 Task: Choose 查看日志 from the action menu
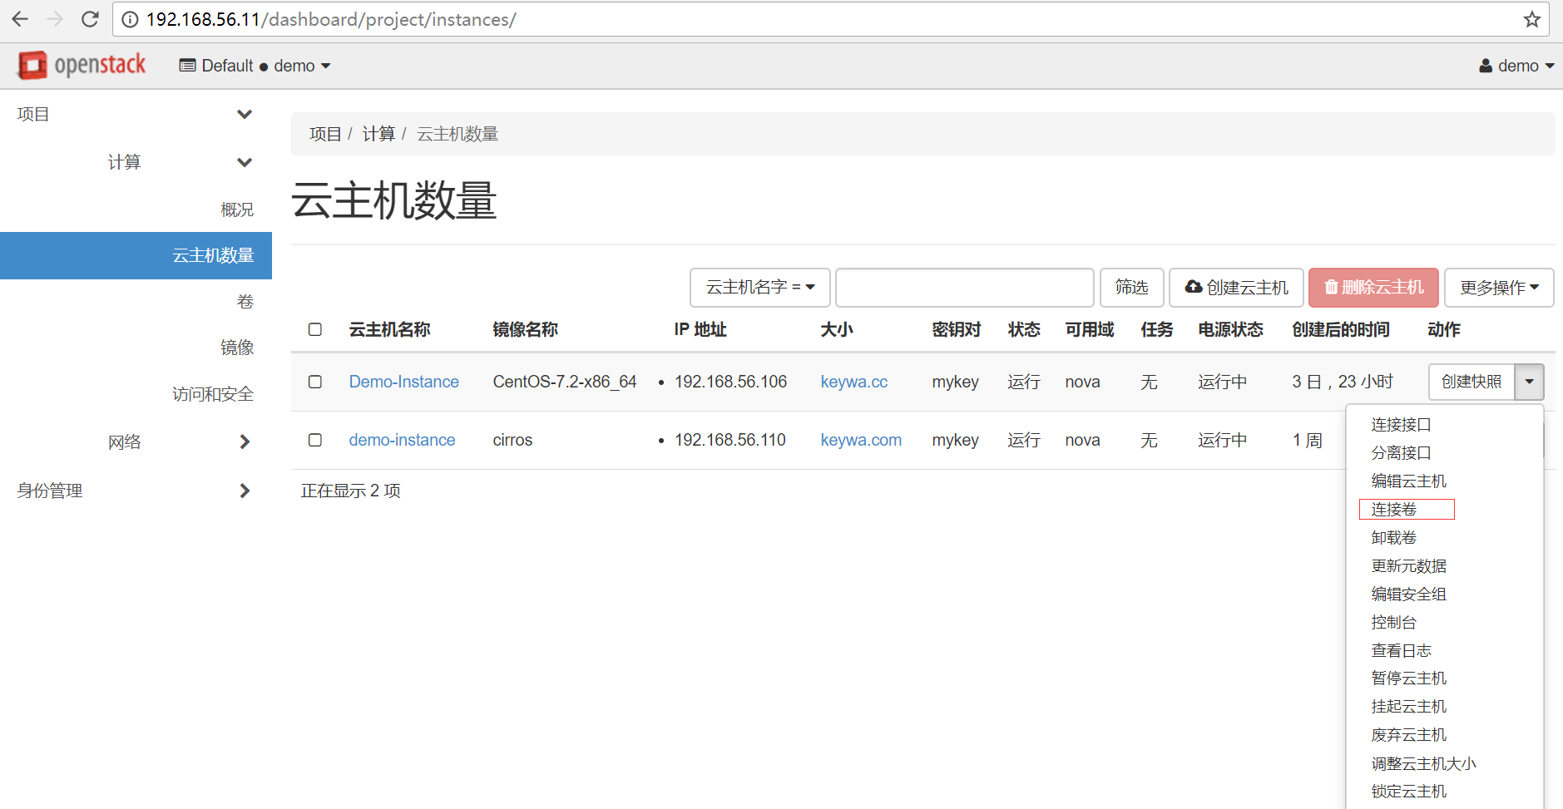[x=1401, y=651]
